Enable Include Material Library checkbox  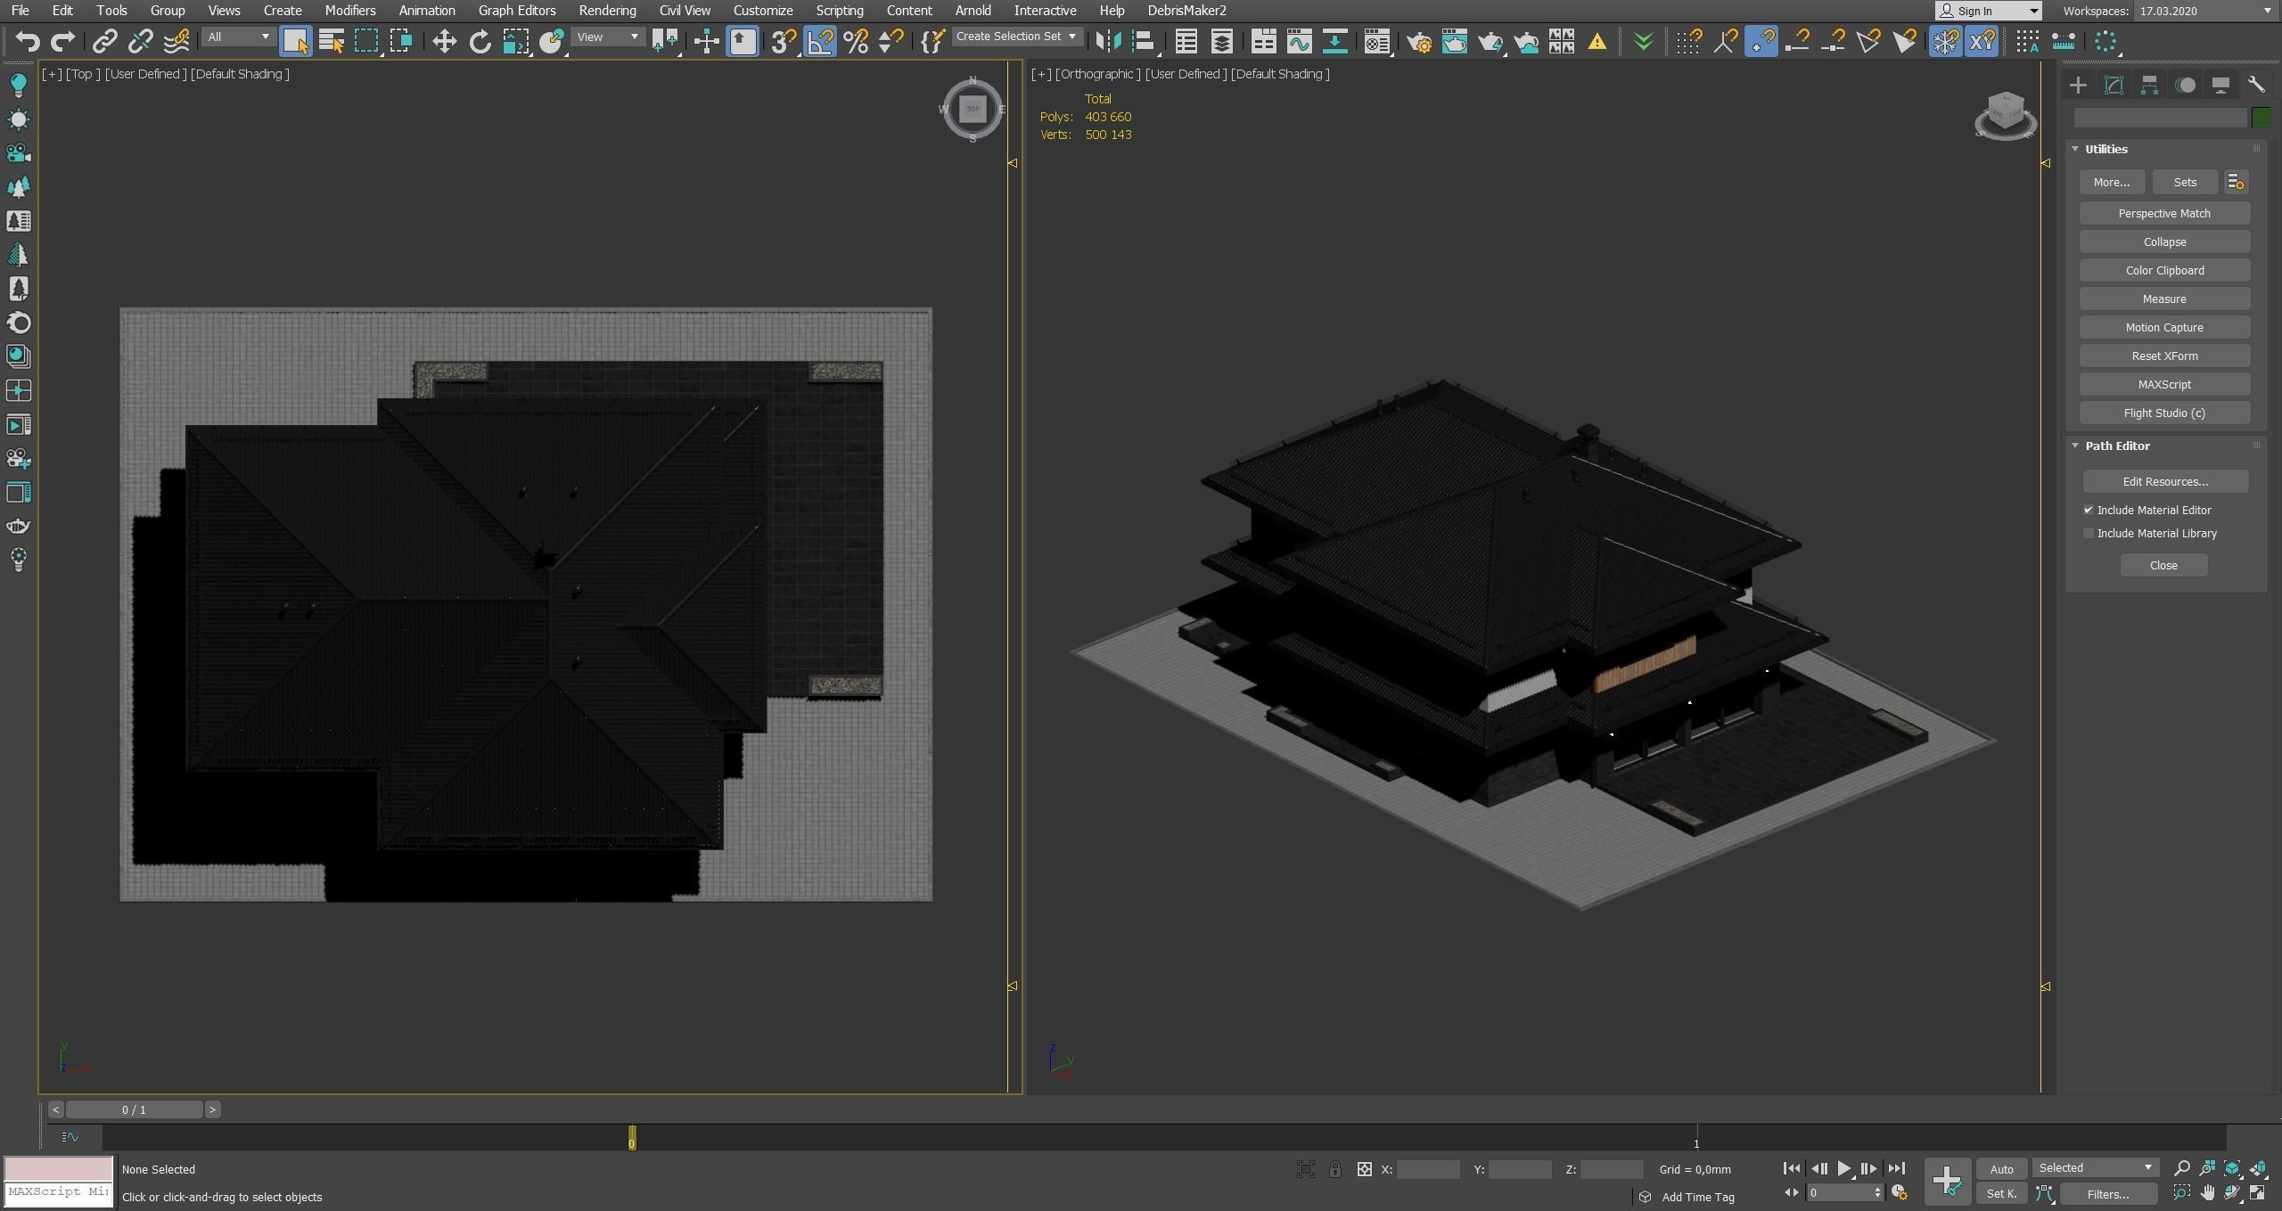2088,533
